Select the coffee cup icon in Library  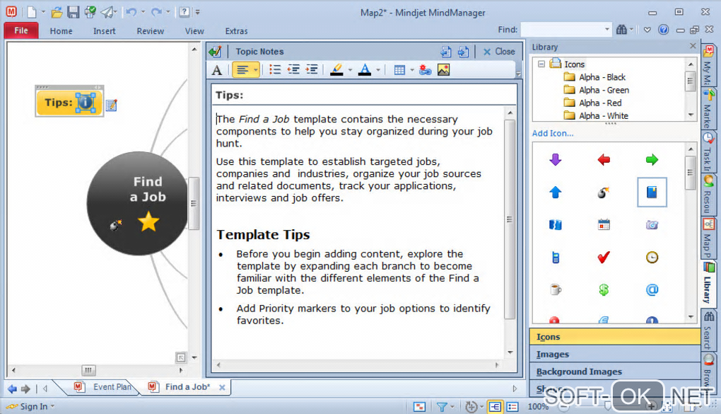[556, 289]
